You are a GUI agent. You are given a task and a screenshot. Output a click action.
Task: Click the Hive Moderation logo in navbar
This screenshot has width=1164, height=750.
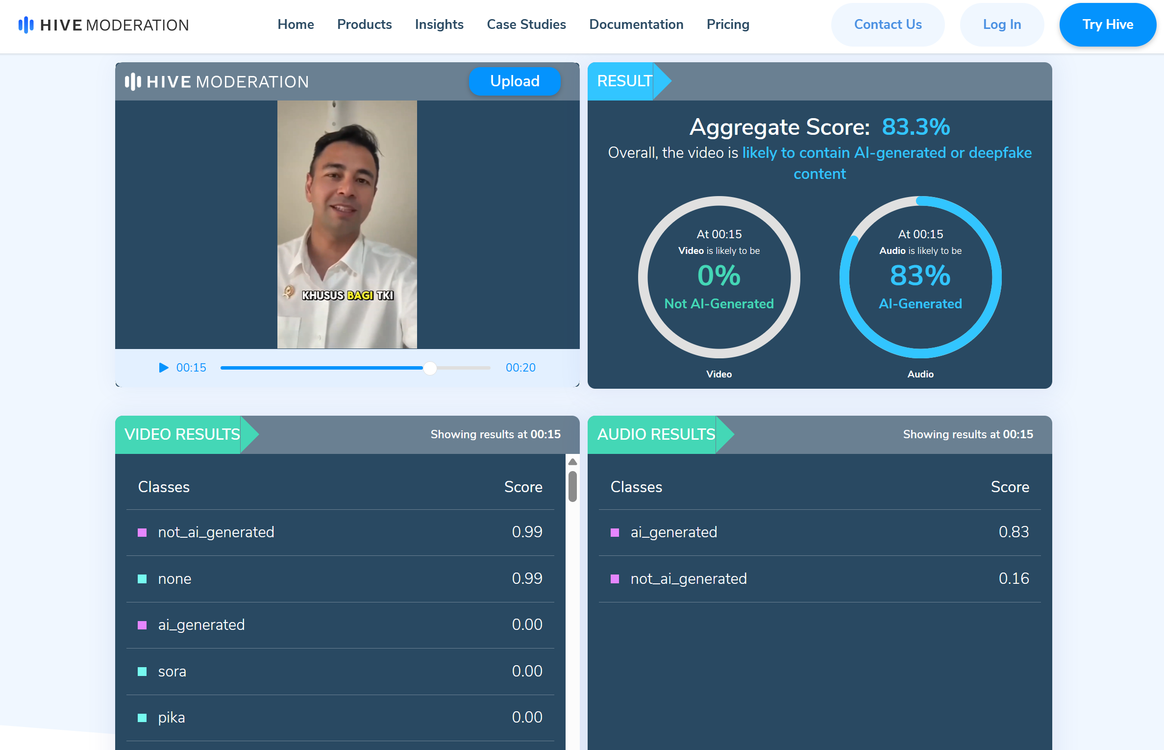tap(103, 25)
